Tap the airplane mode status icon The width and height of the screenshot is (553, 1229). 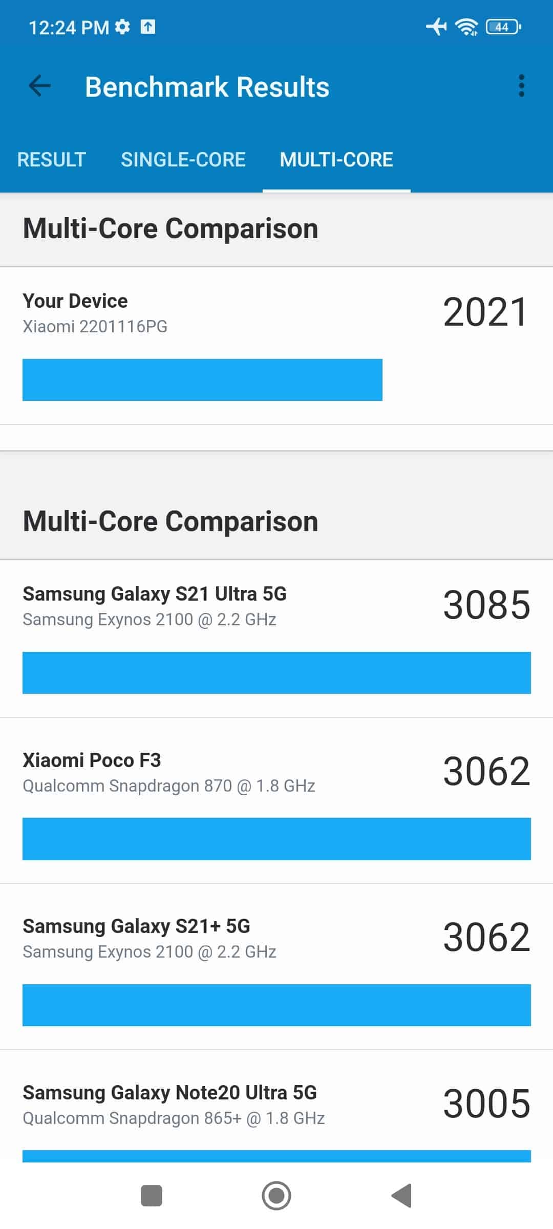(436, 27)
